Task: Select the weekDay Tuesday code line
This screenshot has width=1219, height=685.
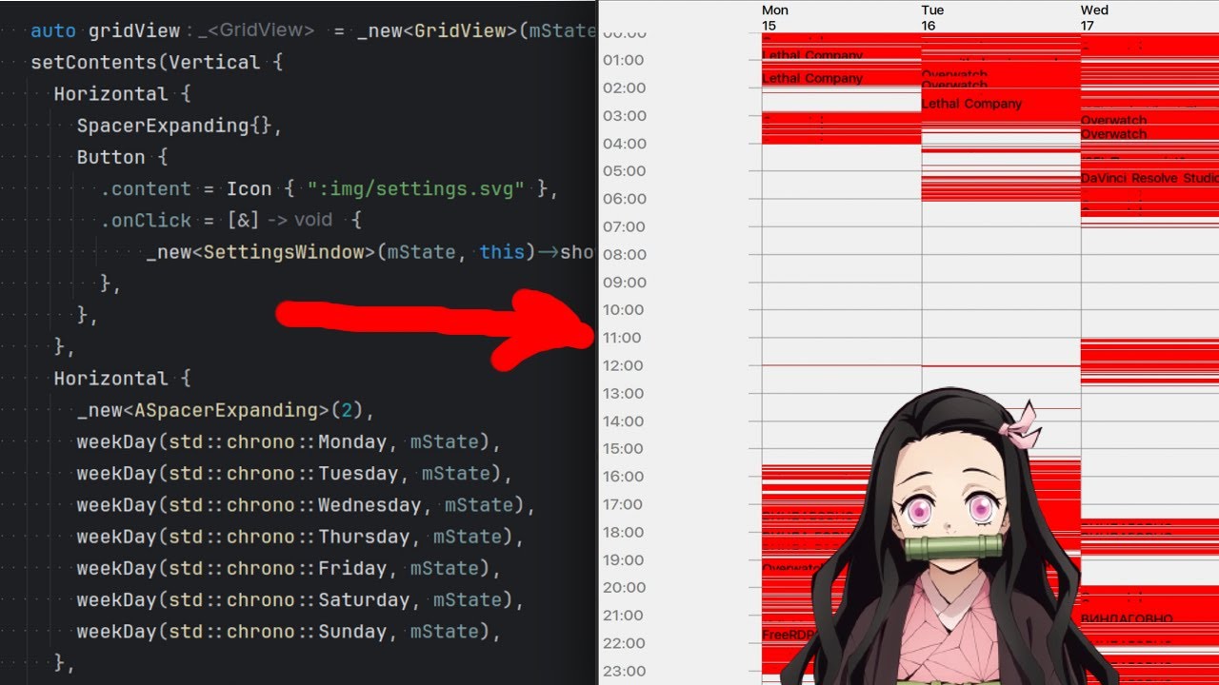Action: (x=294, y=473)
